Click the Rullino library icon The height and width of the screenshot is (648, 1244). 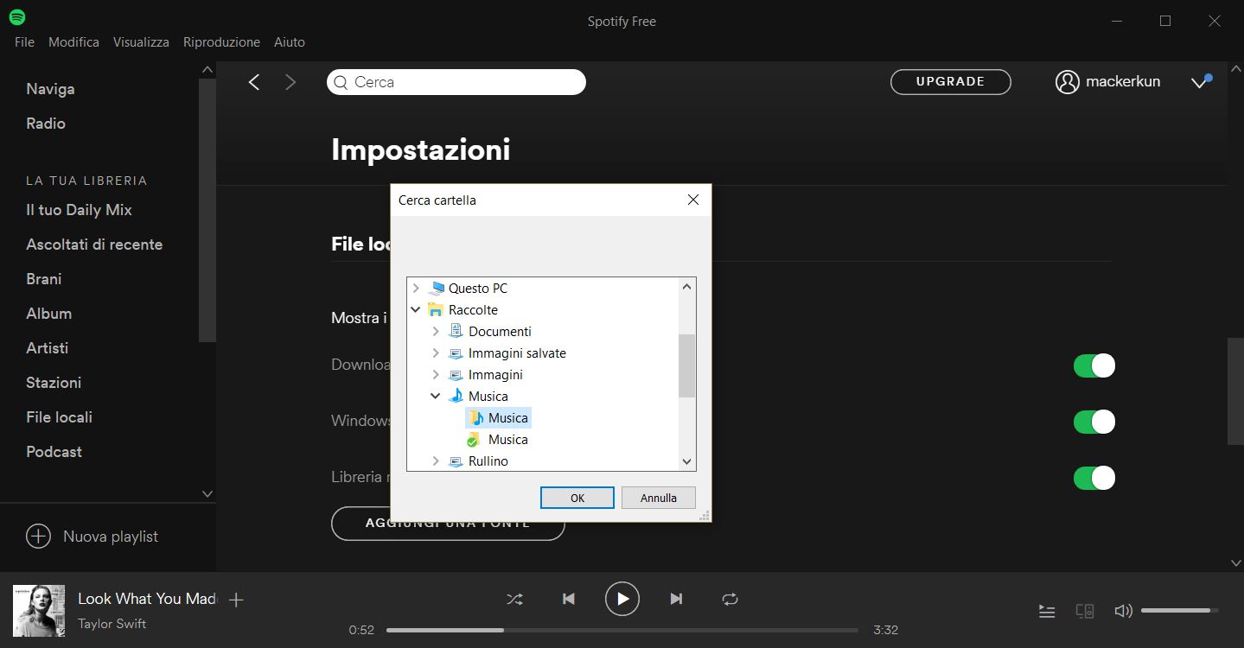tap(456, 461)
